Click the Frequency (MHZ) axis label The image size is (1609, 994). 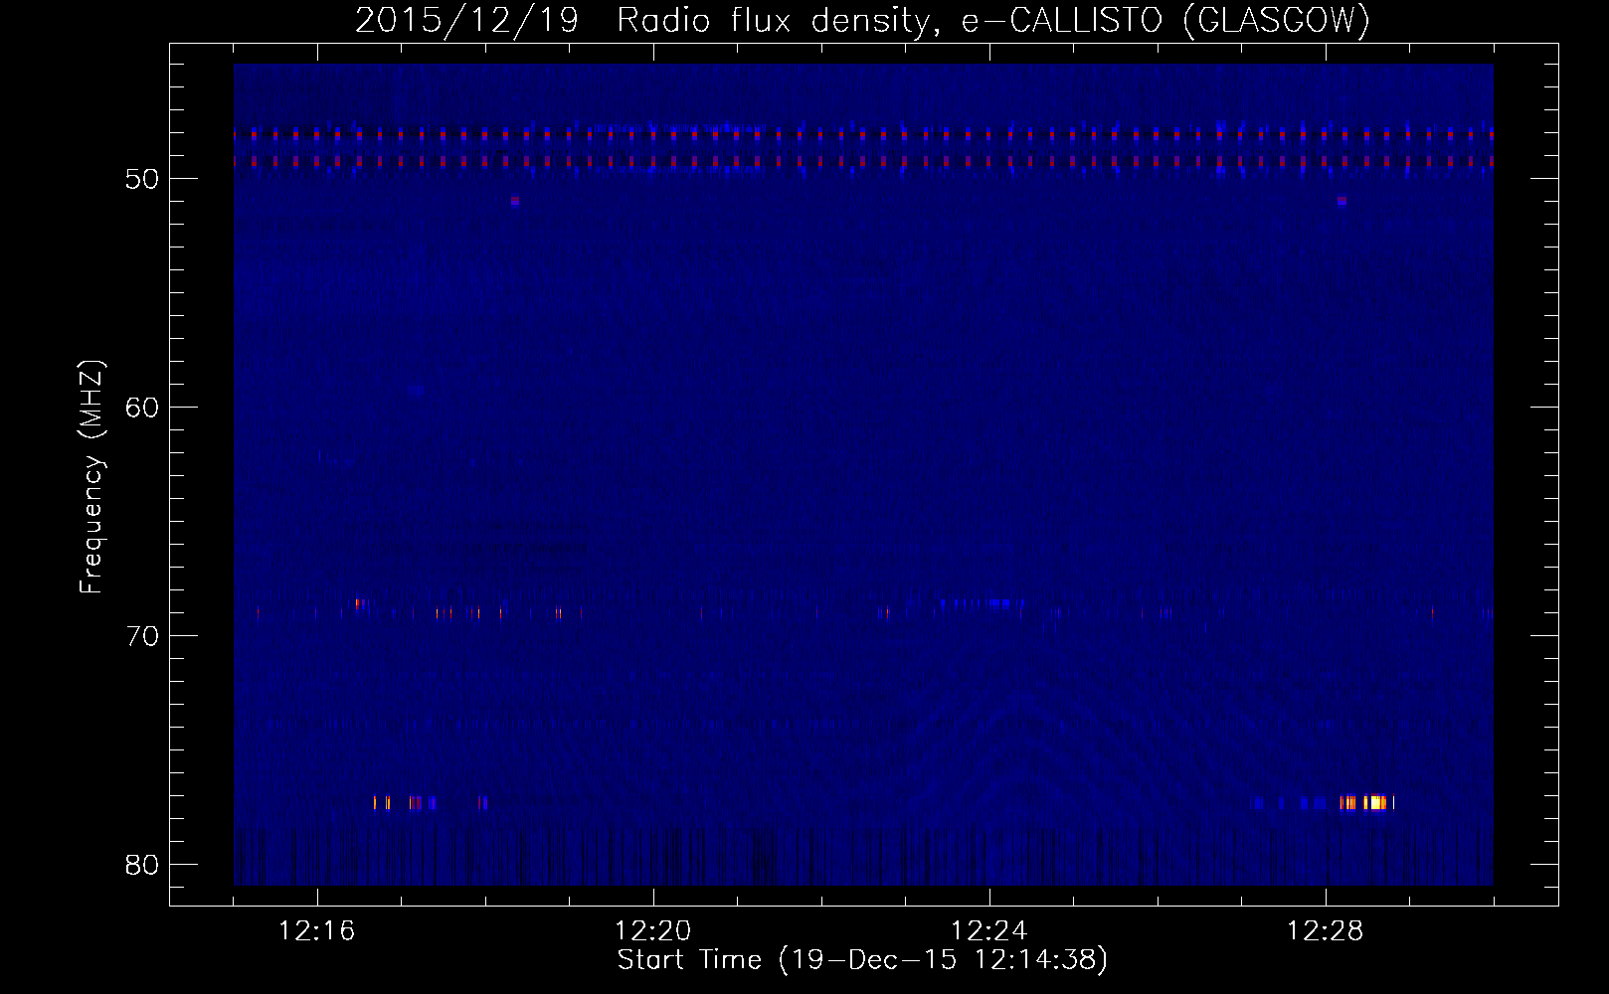91,477
